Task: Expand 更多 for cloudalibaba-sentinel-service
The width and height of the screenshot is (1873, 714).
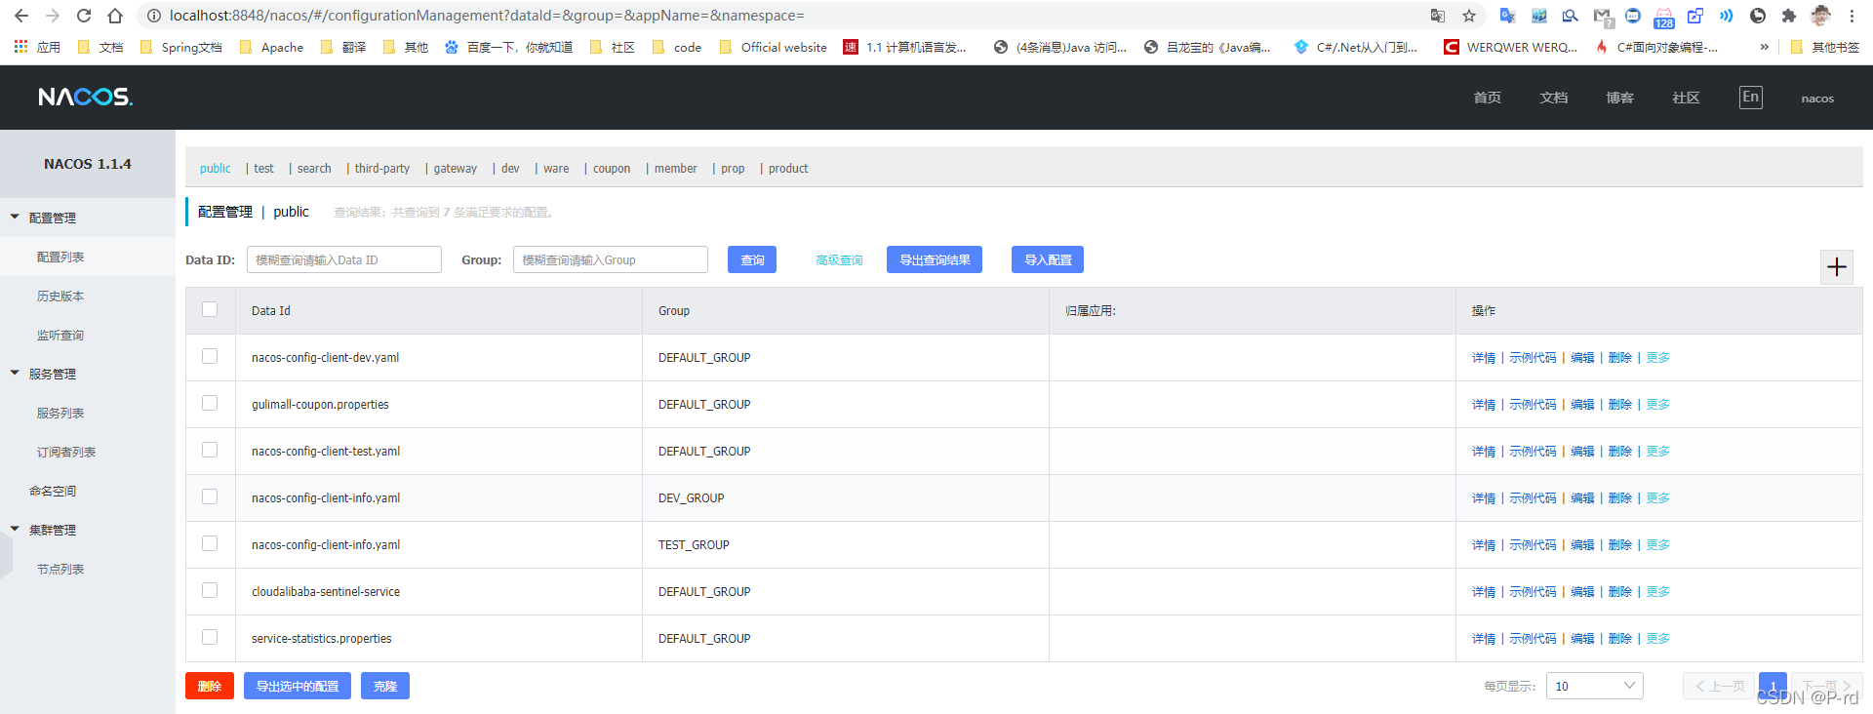Action: point(1657,592)
